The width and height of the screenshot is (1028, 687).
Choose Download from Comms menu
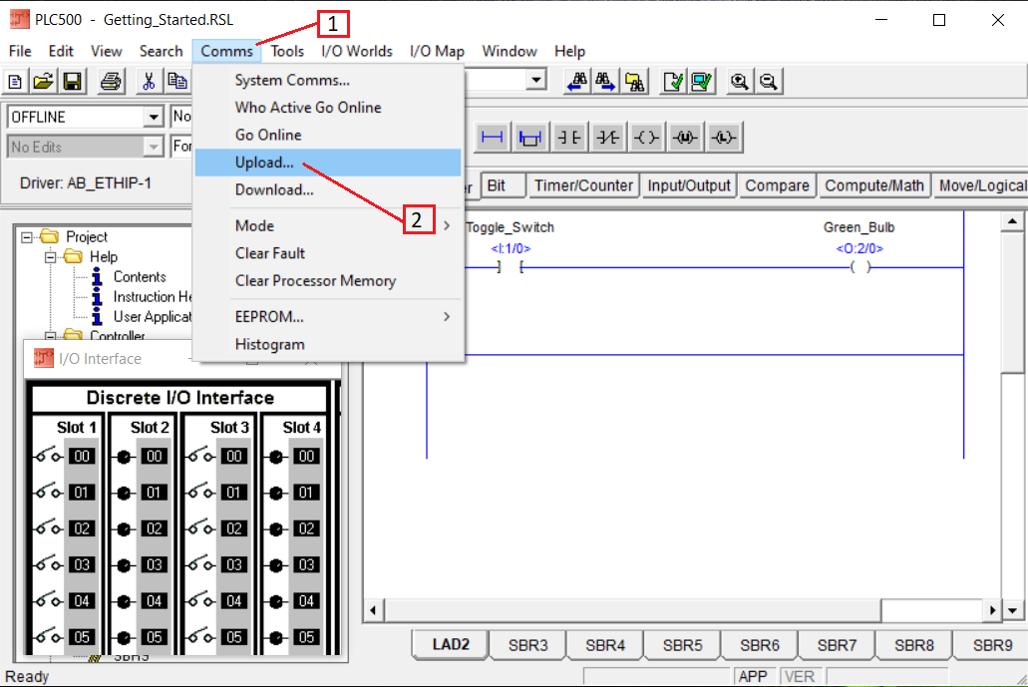(x=328, y=190)
